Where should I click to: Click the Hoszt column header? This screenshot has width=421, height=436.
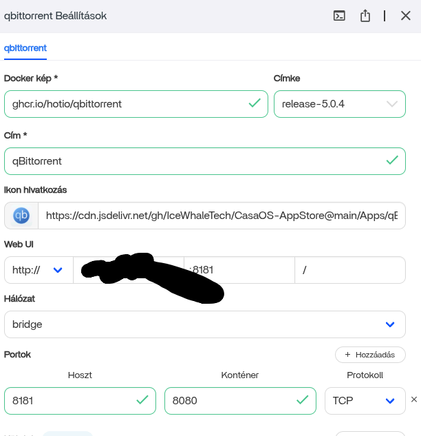tap(80, 375)
